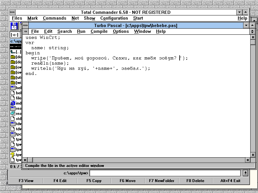Select the document icon of the file entry
258x193 pixels.
(13, 98)
